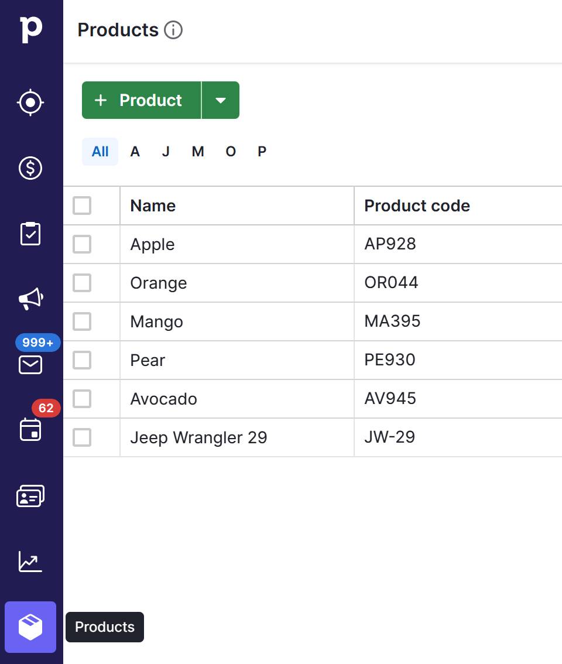This screenshot has width=562, height=664.
Task: Click product code AV945
Action: pos(390,399)
